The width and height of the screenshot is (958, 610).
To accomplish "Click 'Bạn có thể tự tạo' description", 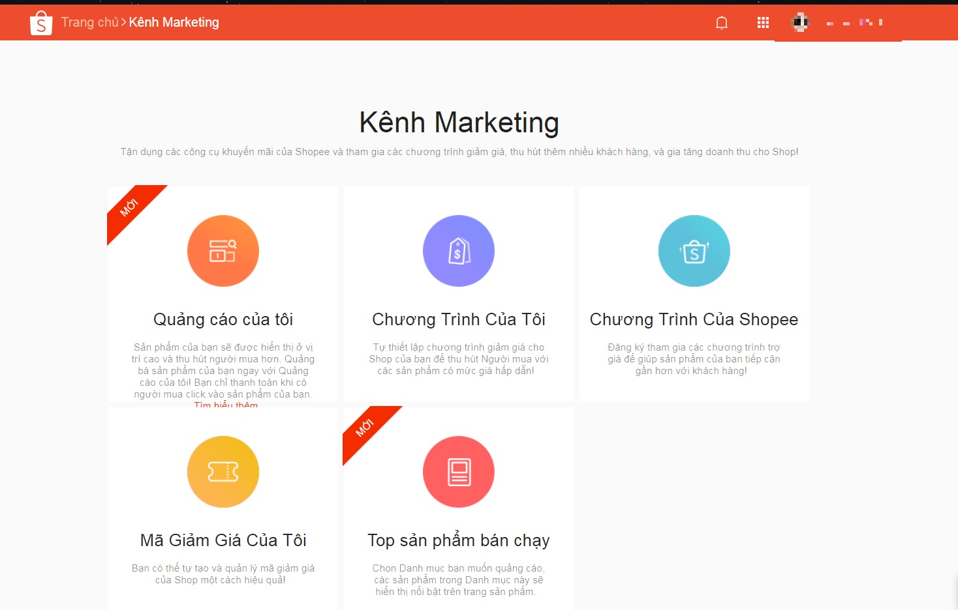I will (223, 574).
